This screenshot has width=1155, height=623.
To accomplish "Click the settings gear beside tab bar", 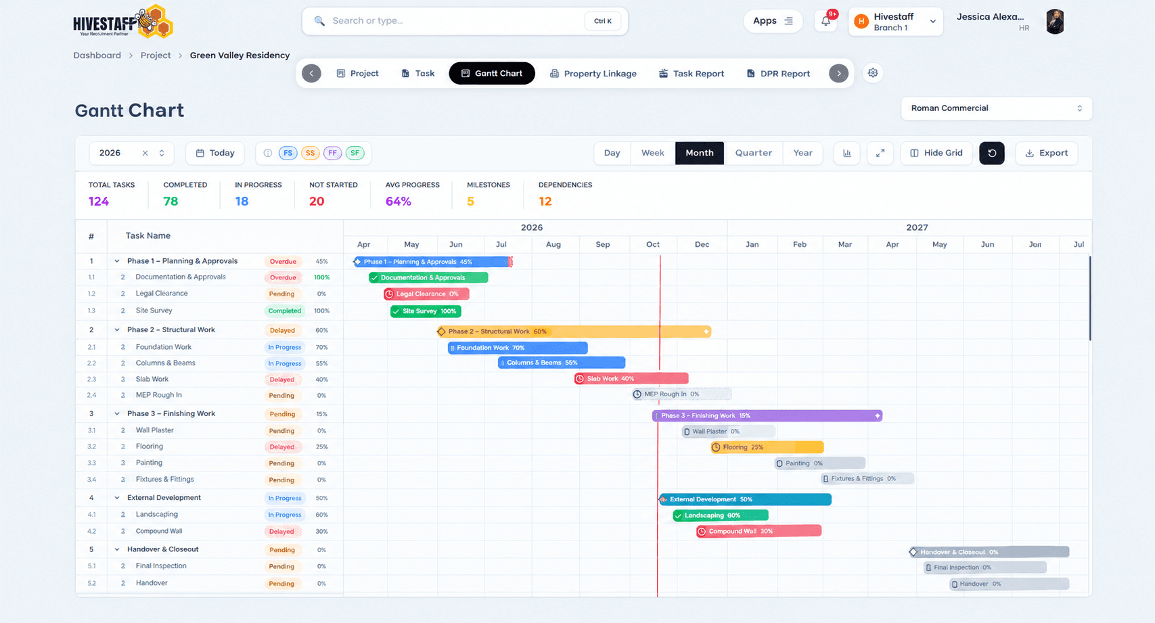I will click(873, 73).
